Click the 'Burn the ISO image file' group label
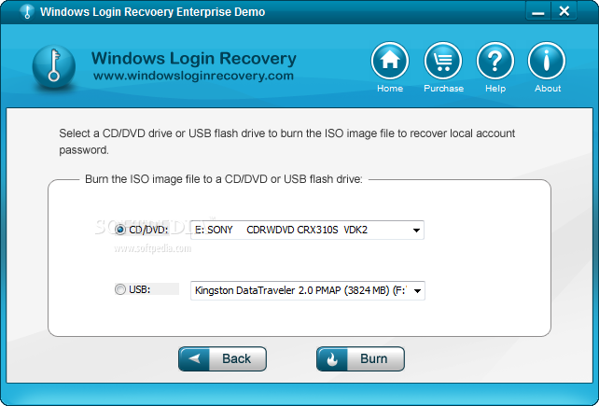Viewport: 599px width, 406px height. click(x=224, y=179)
